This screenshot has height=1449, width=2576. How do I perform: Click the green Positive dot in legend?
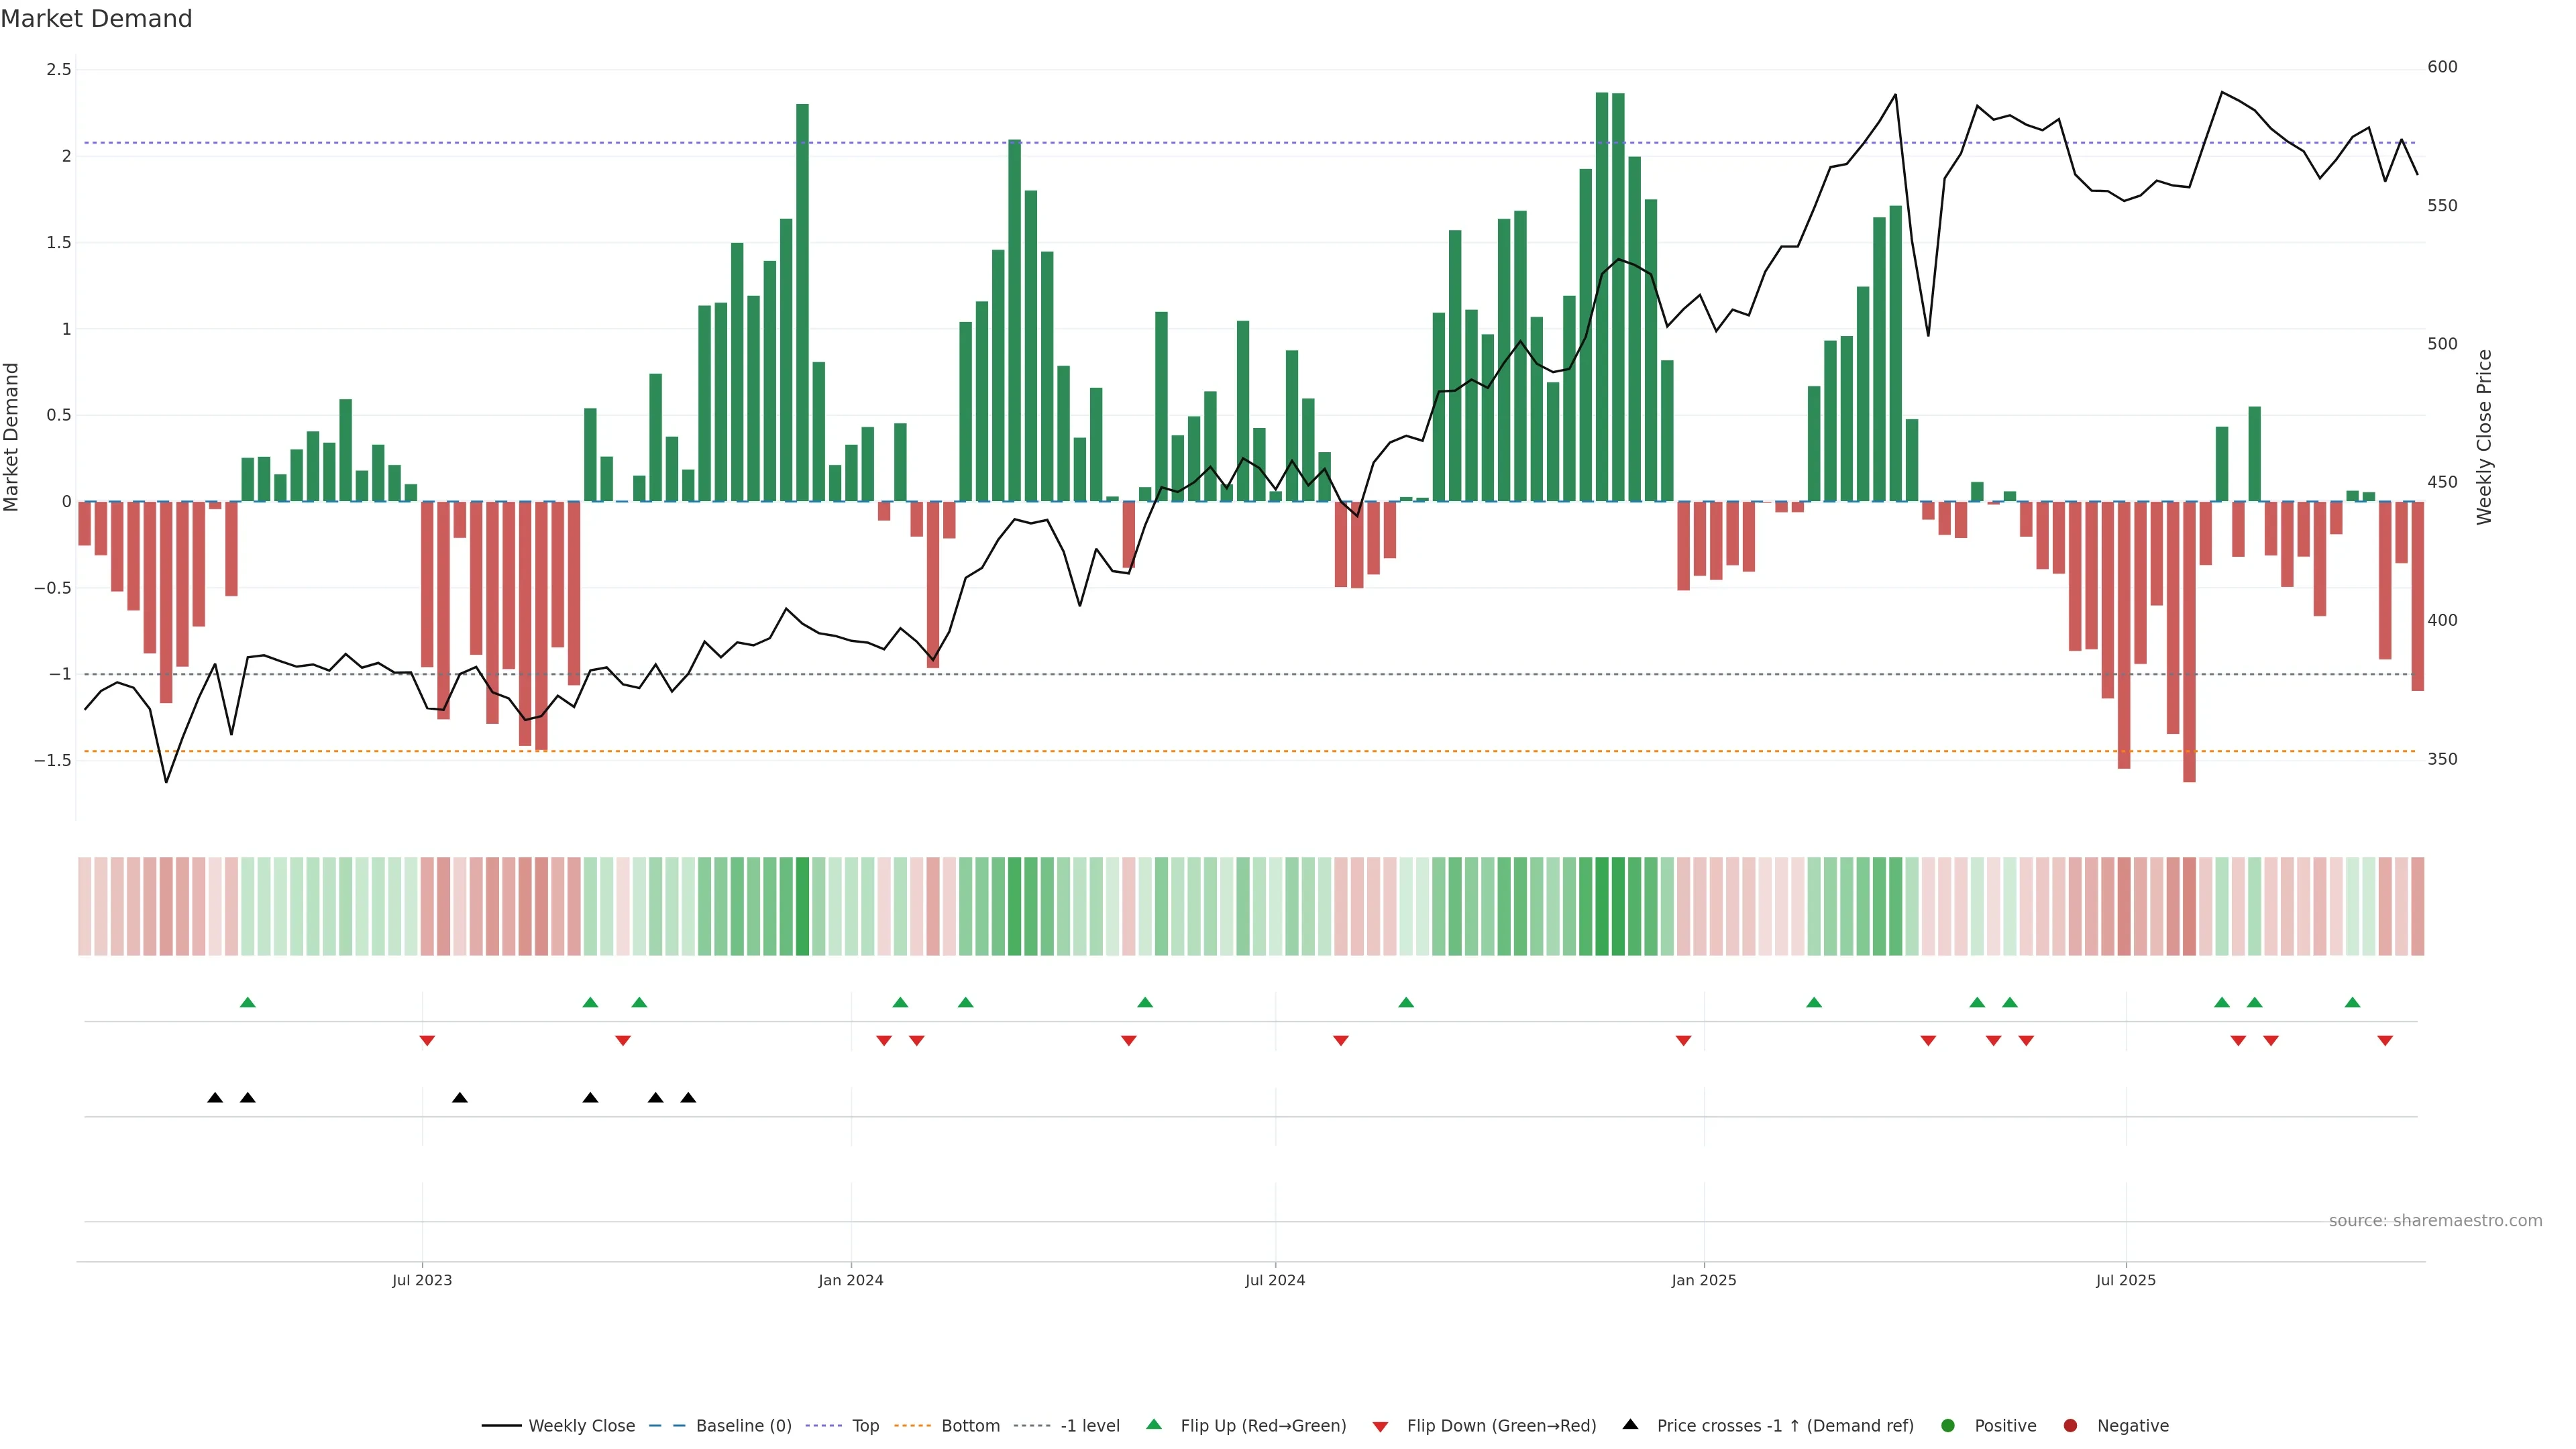(x=1947, y=1426)
